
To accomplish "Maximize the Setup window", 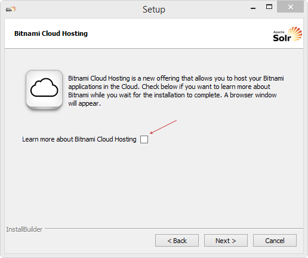I will tap(269, 7).
